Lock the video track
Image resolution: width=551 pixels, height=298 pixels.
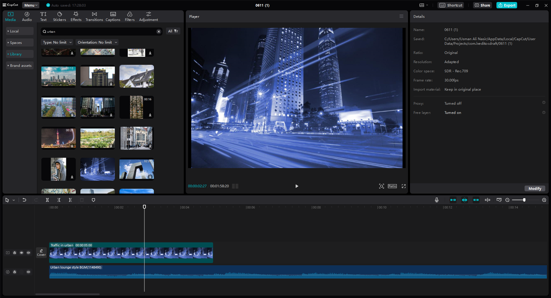pos(15,253)
